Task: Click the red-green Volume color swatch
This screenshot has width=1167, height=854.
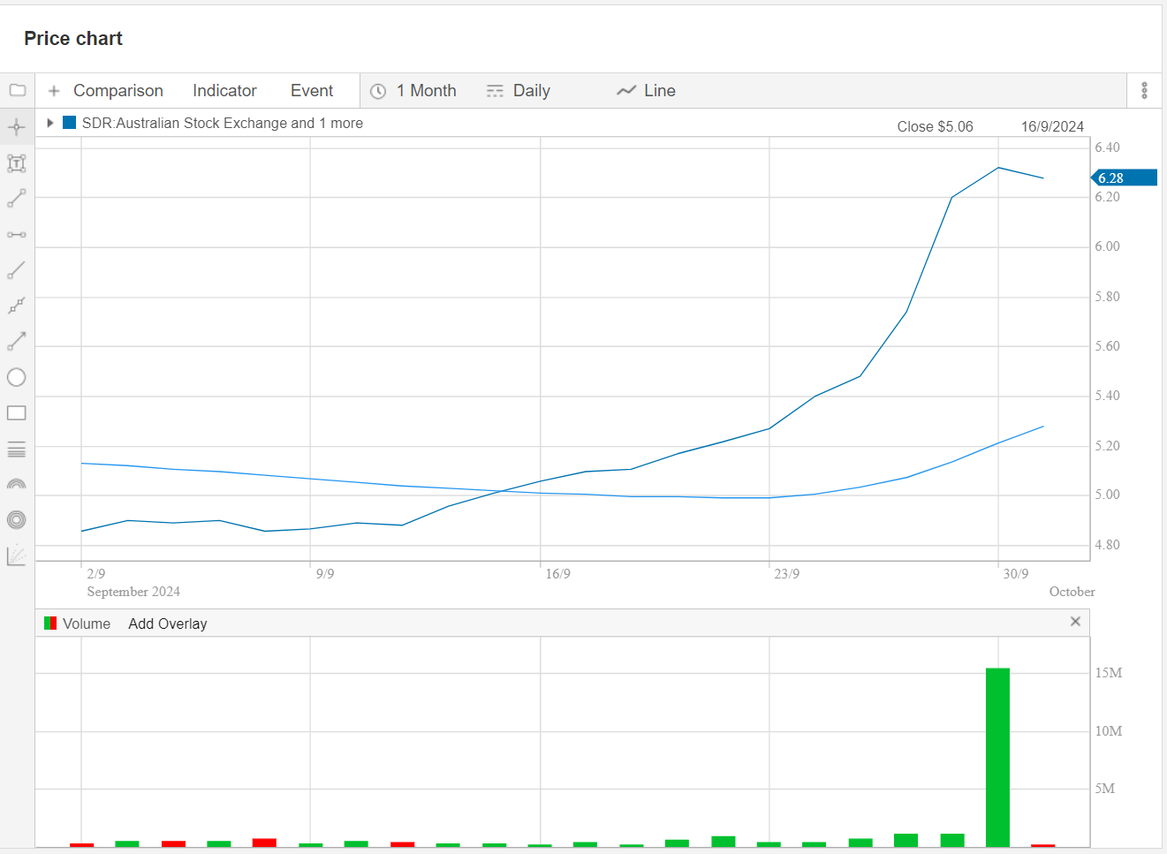Action: (x=50, y=623)
